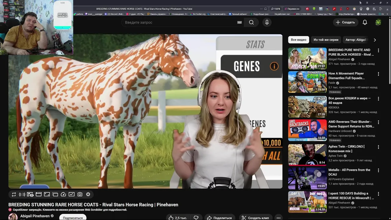
Task: Open the Создать menu button
Action: click(x=345, y=22)
